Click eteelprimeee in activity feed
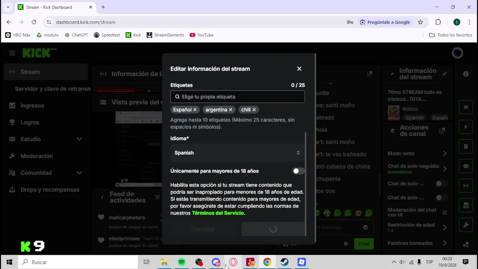This screenshot has width=478, height=269. 124,239
